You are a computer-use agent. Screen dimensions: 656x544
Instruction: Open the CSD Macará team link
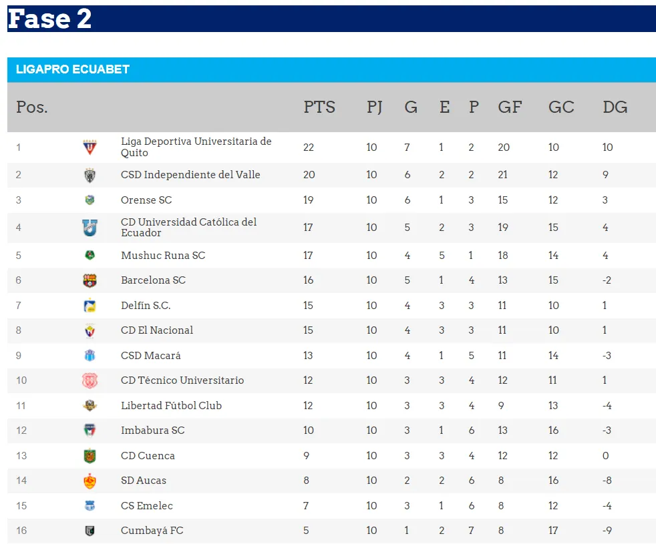tap(151, 356)
